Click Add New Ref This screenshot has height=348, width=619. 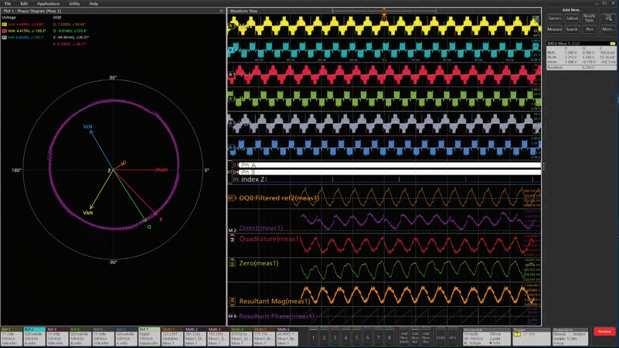pos(415,336)
